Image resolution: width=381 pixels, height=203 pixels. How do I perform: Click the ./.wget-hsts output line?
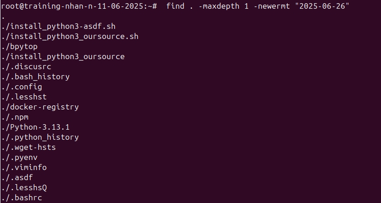[28, 147]
